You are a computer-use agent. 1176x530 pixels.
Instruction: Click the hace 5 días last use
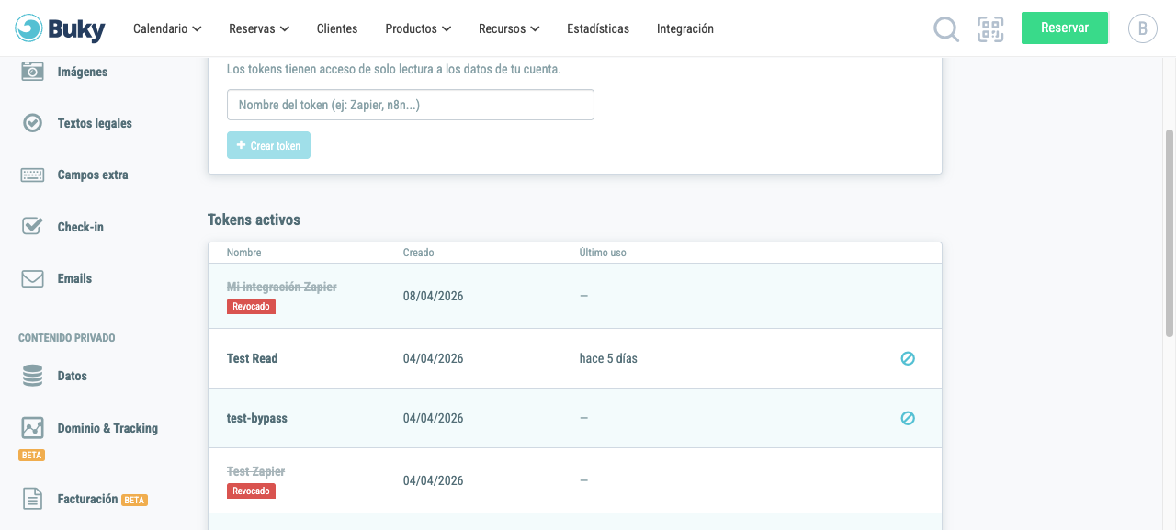(x=608, y=358)
